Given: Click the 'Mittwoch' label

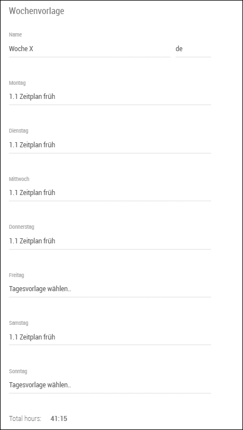Looking at the screenshot, I should [x=19, y=179].
